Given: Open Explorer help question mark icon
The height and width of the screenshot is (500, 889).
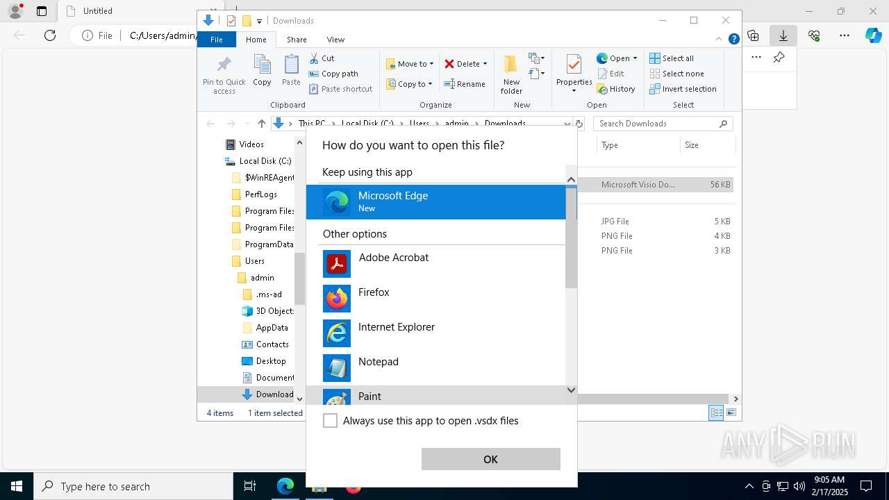Looking at the screenshot, I should click(x=733, y=39).
